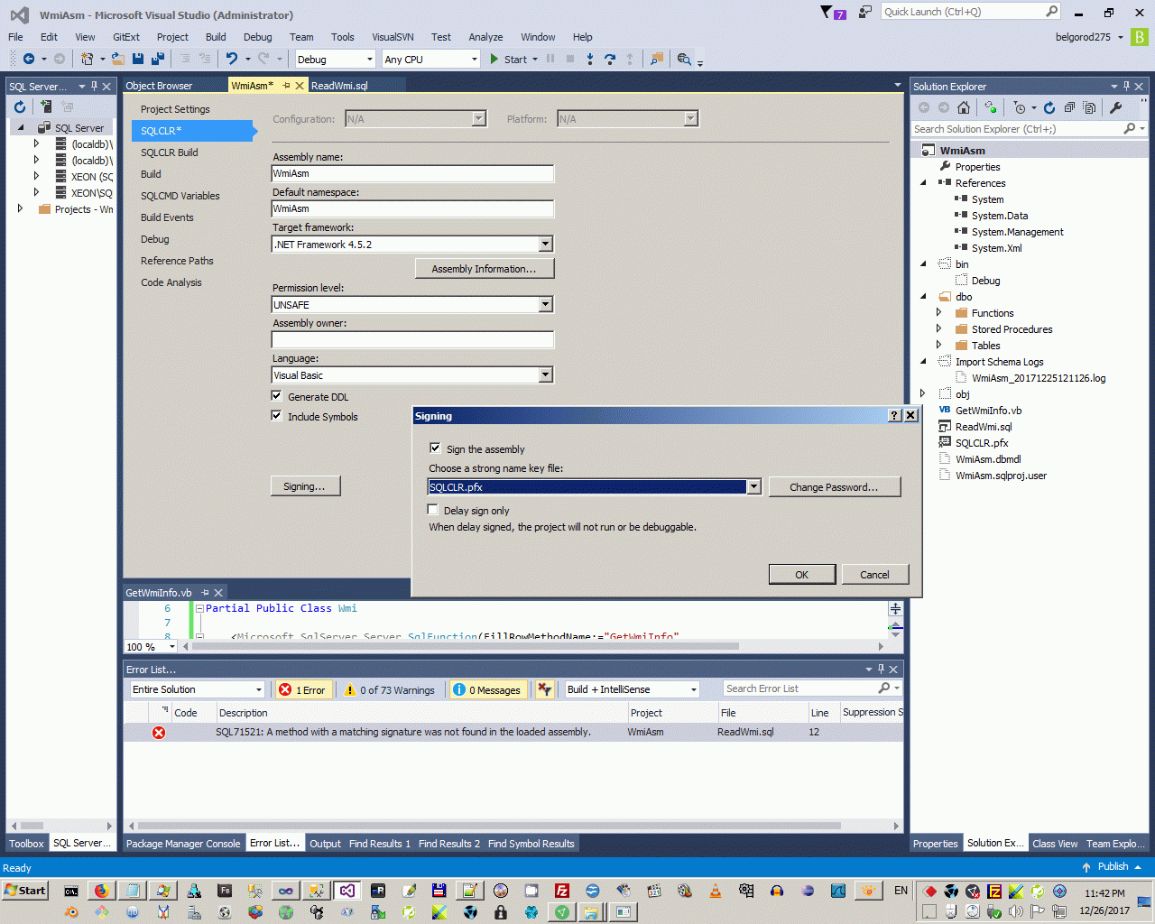Toggle the 0 of 73 Warnings filter
This screenshot has width=1155, height=924.
pos(390,690)
